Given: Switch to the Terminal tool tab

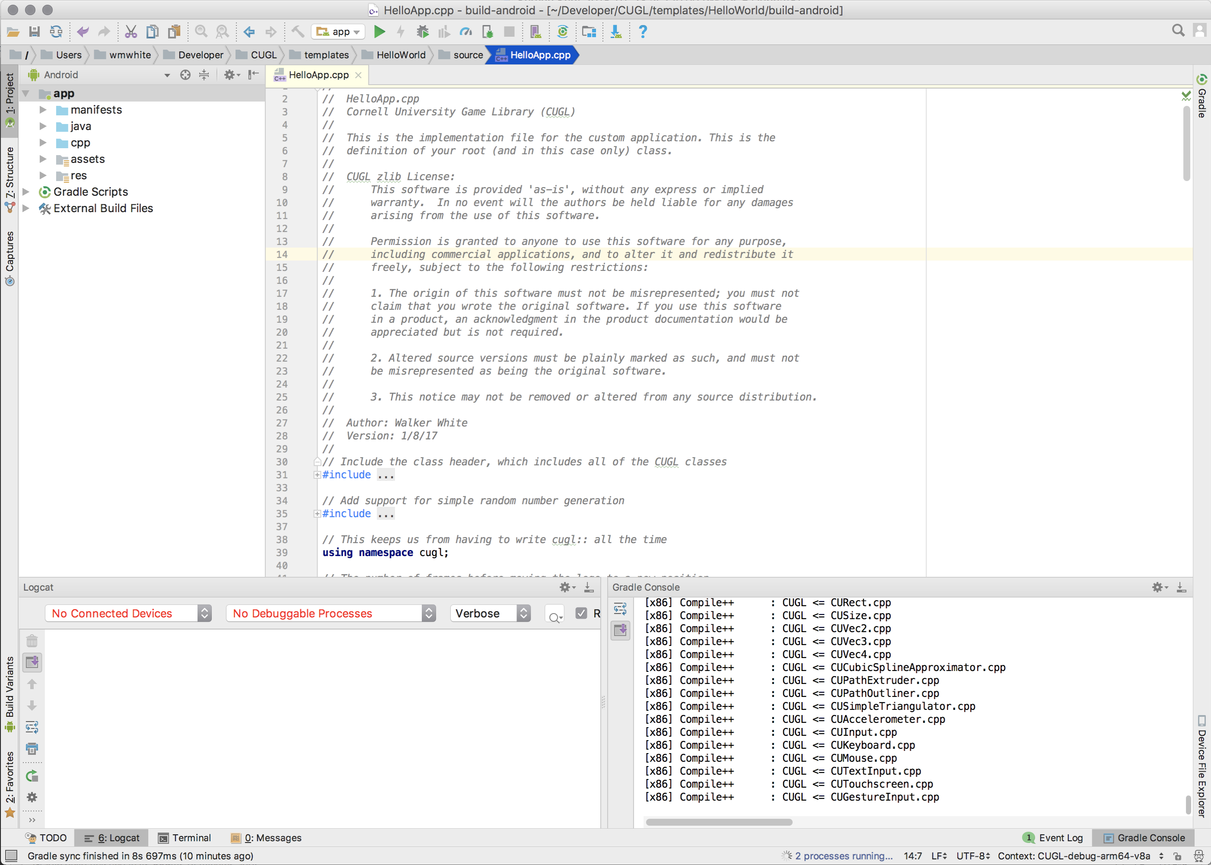Looking at the screenshot, I should click(185, 838).
